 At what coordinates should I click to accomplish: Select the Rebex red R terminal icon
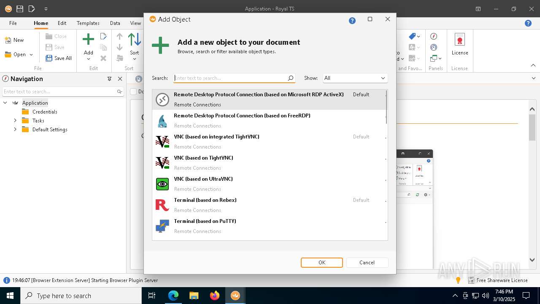tap(162, 205)
